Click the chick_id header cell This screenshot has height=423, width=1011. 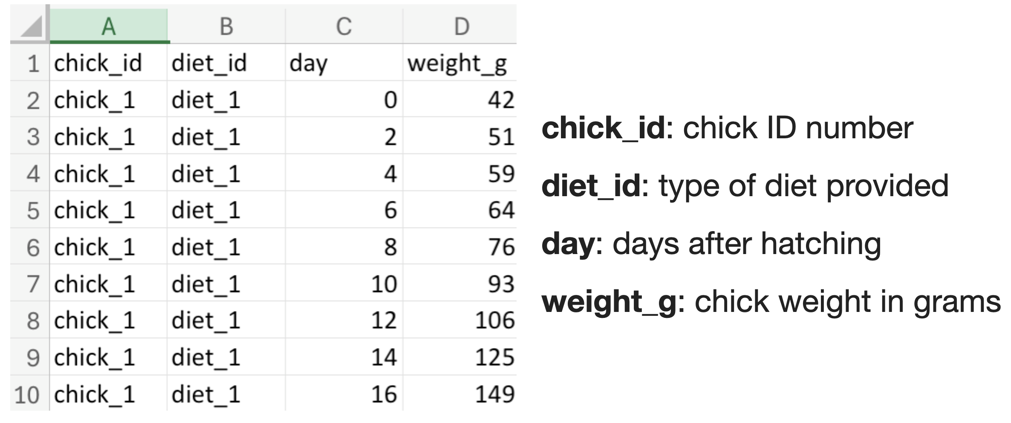tap(108, 63)
